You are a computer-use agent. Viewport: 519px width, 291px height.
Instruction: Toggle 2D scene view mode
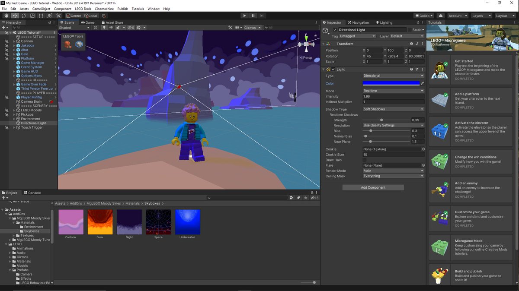(96, 28)
